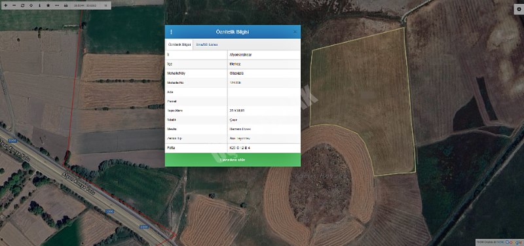The height and width of the screenshot is (246, 524).
Task: Print the map with printer icon
Action: point(66,6)
